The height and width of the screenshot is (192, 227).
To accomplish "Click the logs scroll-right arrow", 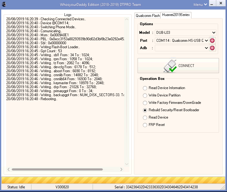I will pos(121,169).
